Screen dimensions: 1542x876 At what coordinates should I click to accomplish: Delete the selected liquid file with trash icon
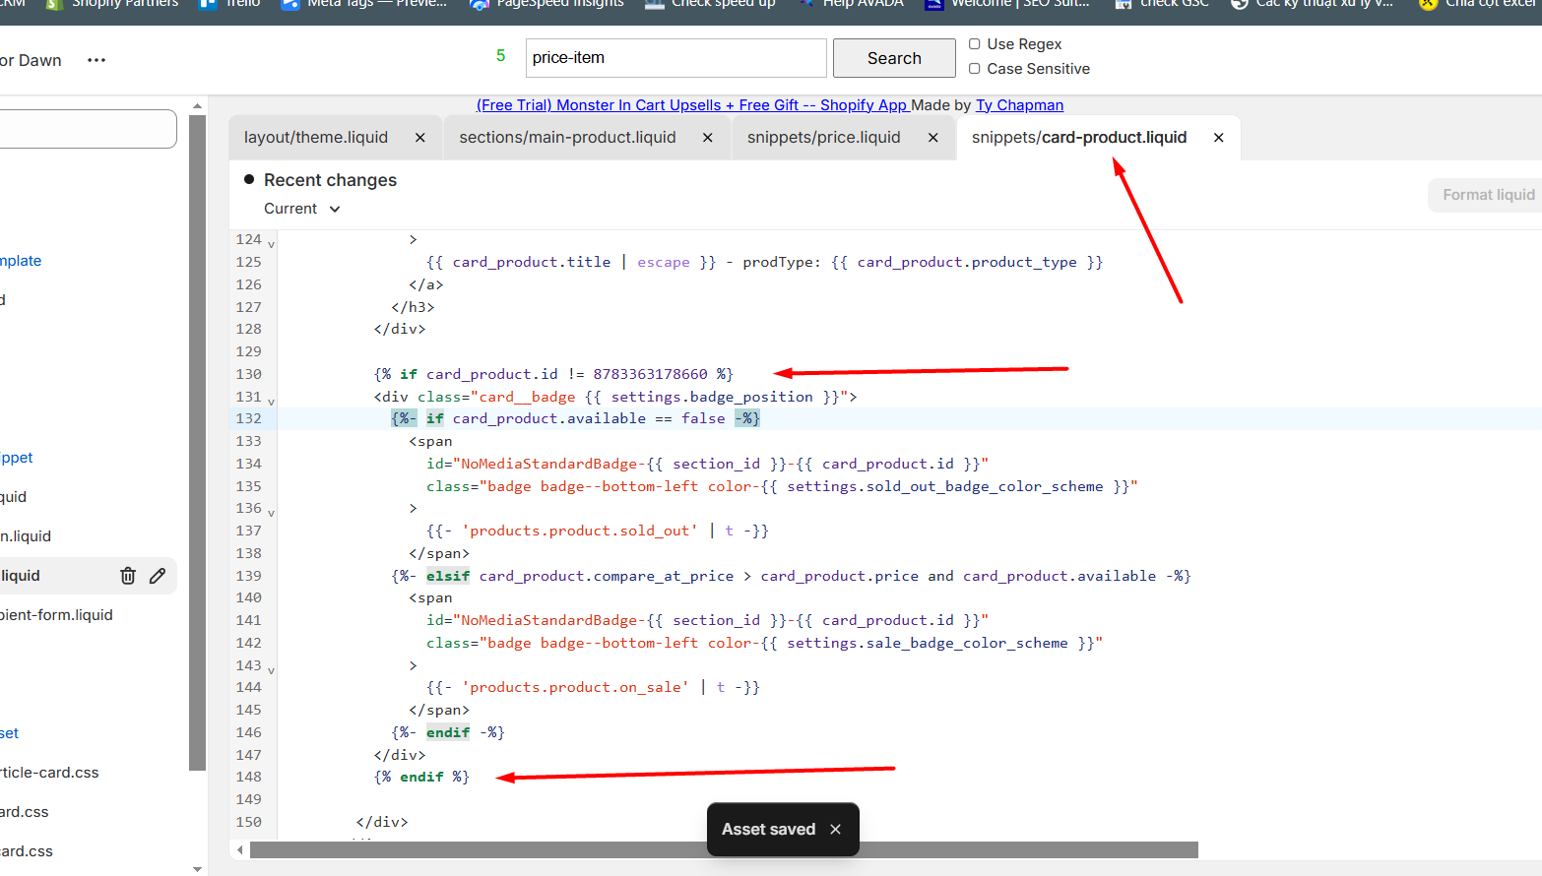128,576
